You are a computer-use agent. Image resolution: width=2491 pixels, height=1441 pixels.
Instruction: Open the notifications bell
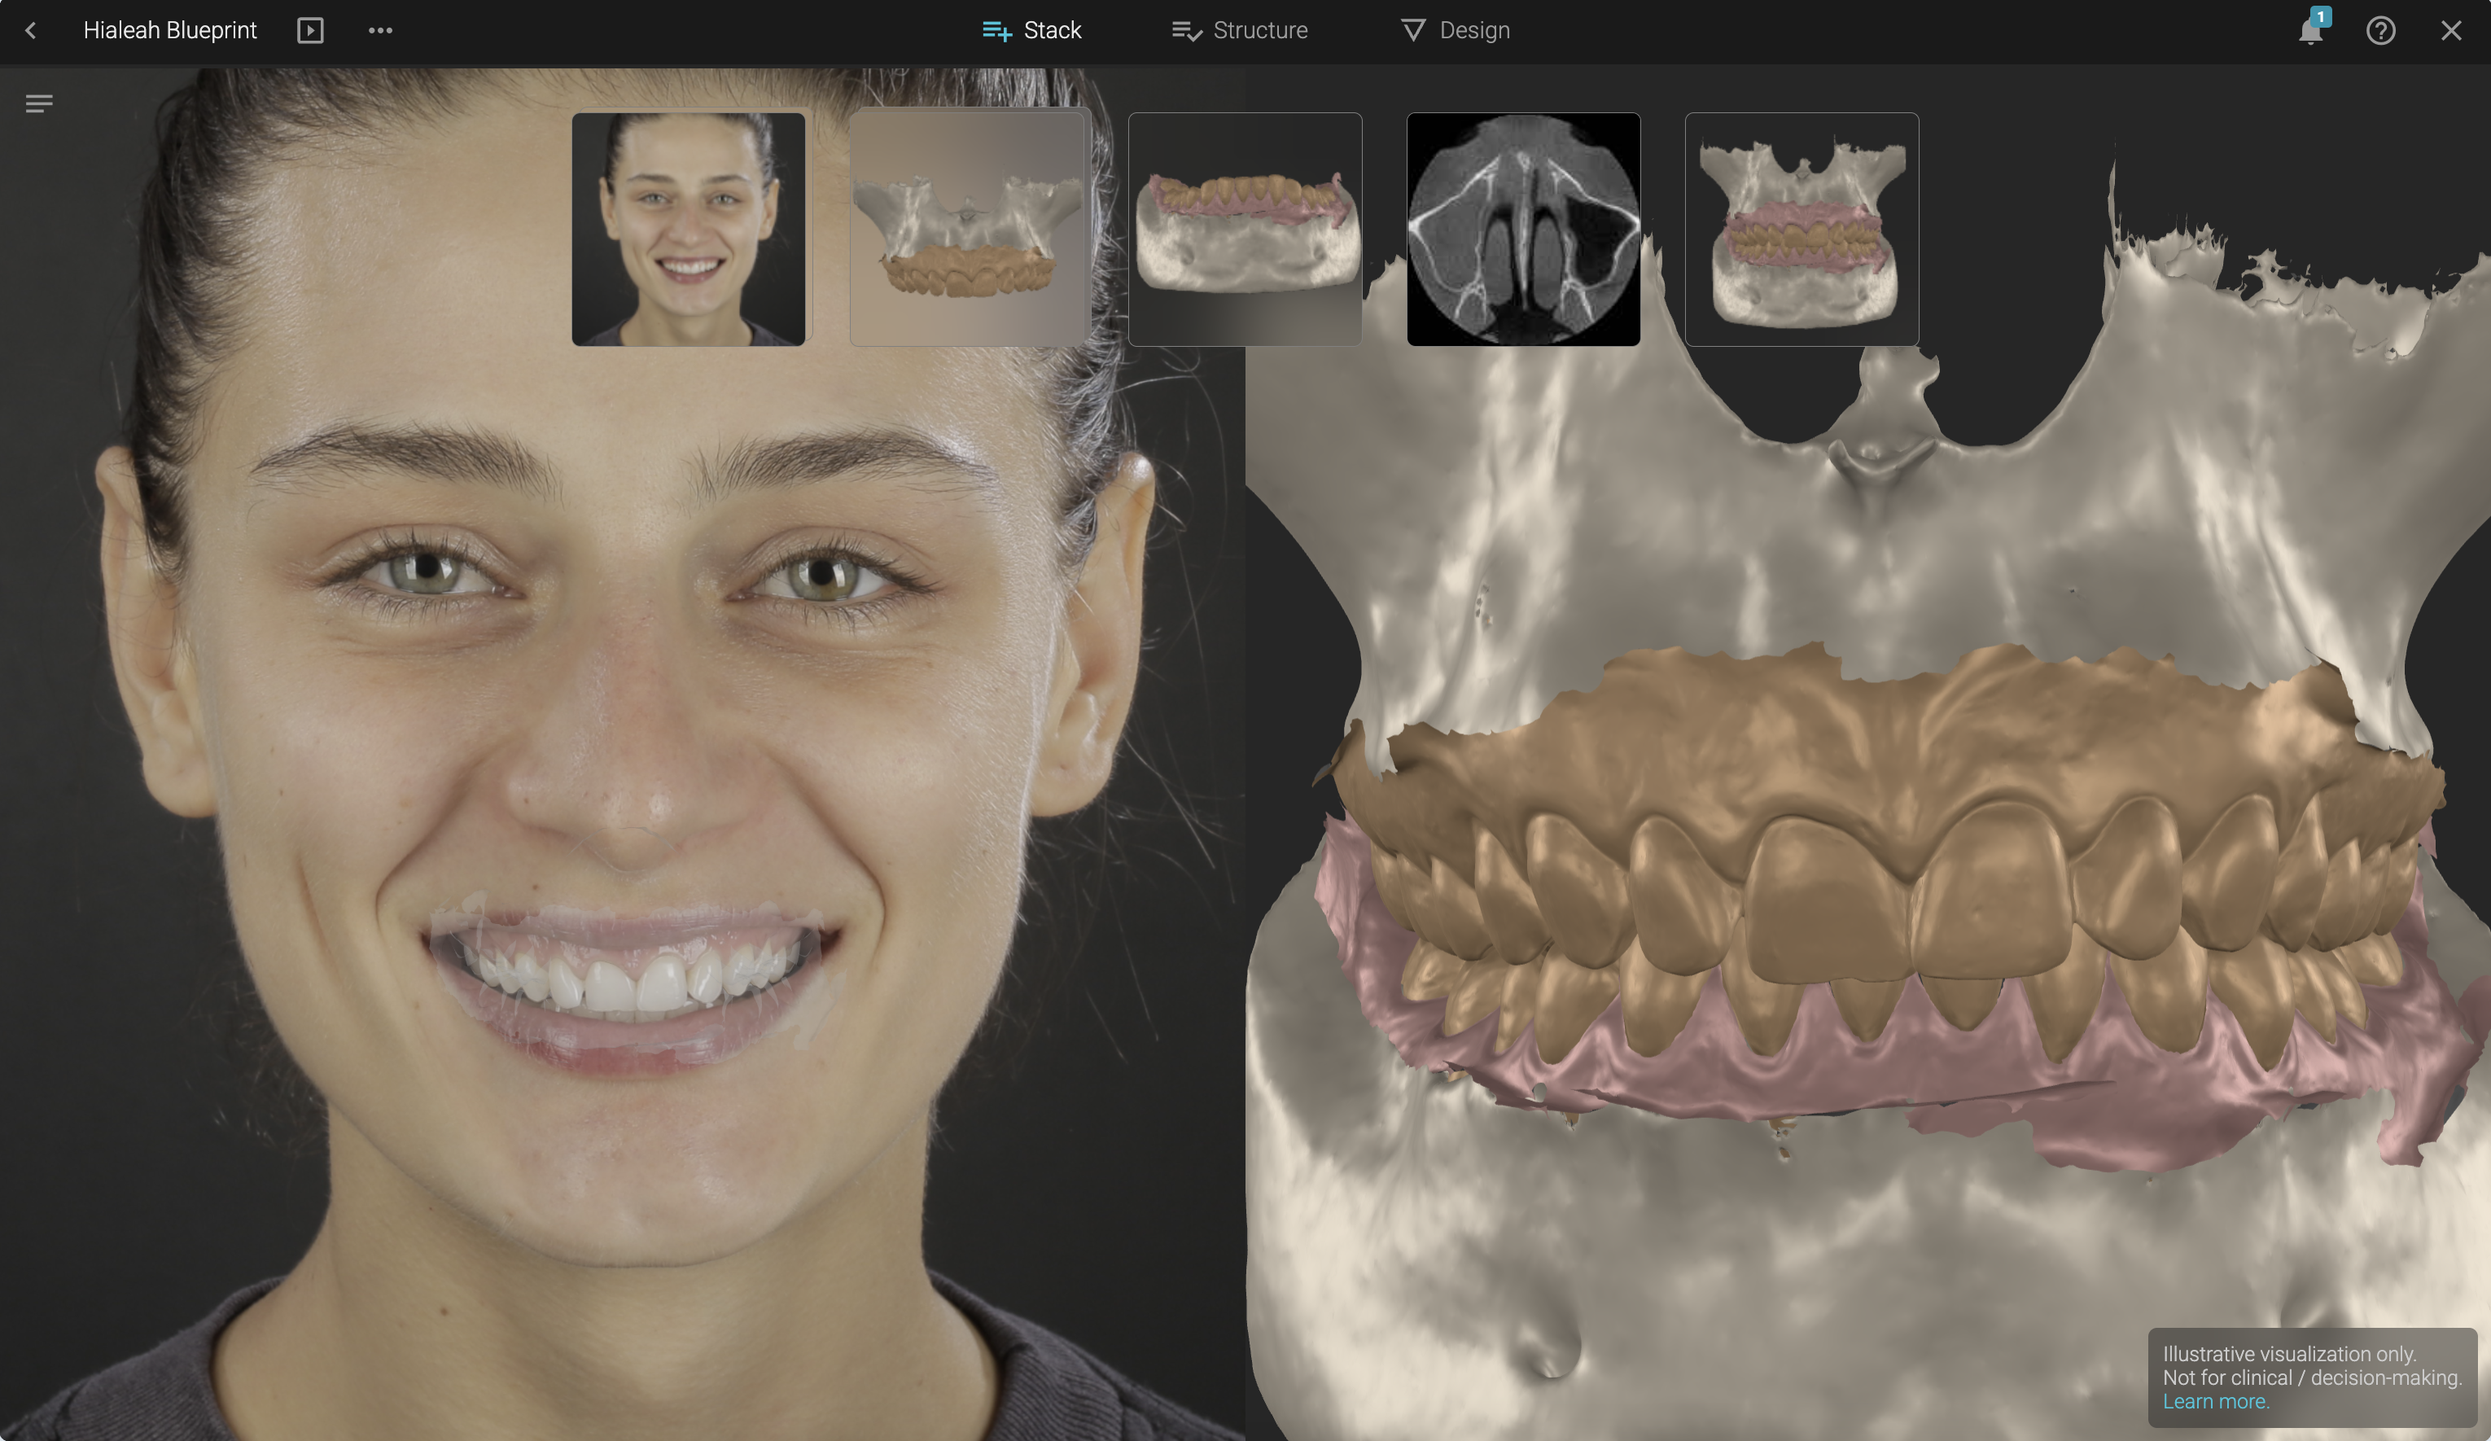pos(2310,32)
